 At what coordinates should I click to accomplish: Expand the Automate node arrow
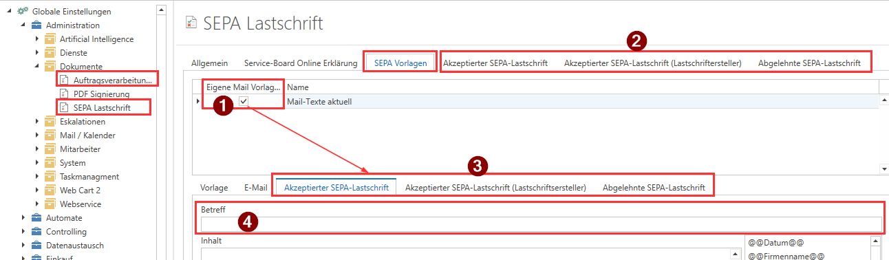[x=23, y=217]
